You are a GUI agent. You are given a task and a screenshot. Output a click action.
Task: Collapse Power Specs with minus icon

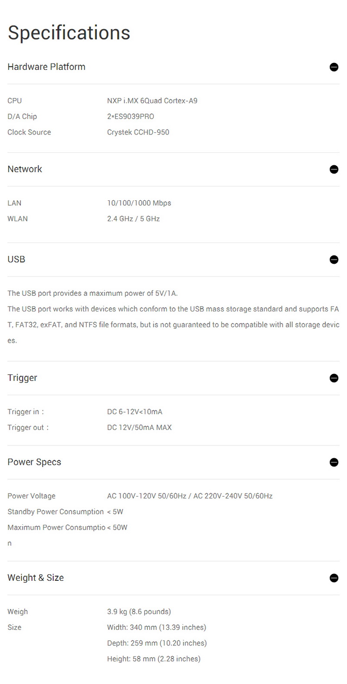(334, 462)
